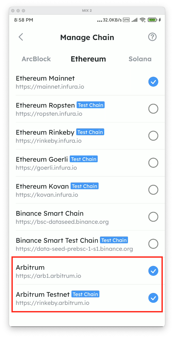Enable the Ethereum Ropsten test chain
The height and width of the screenshot is (338, 174).
coord(153,109)
